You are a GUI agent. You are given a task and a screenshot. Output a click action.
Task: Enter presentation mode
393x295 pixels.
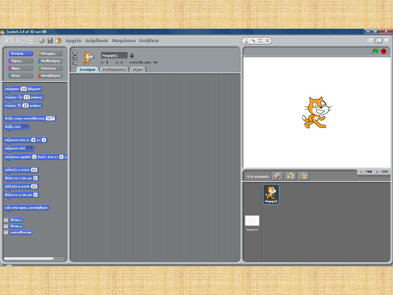[386, 41]
